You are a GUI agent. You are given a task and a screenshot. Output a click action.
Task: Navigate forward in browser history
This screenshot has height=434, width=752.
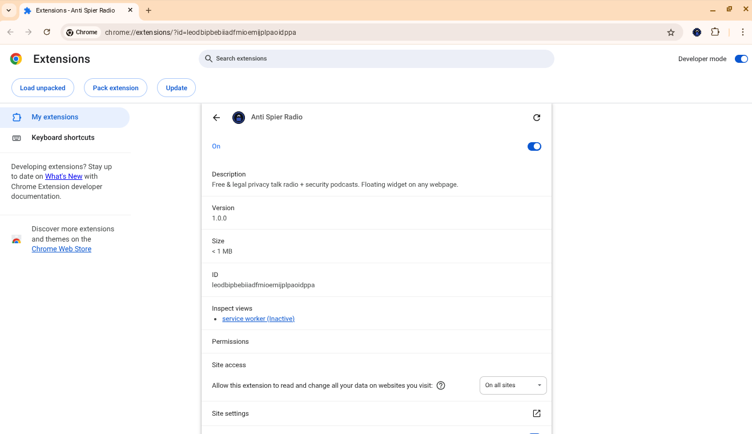tap(29, 33)
